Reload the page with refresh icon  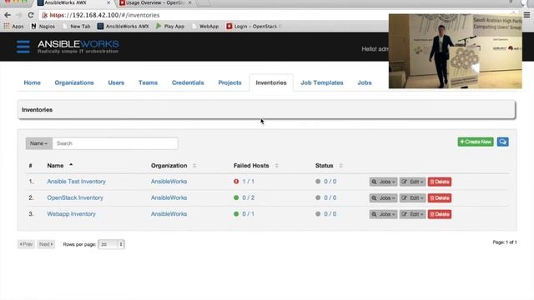[31, 15]
